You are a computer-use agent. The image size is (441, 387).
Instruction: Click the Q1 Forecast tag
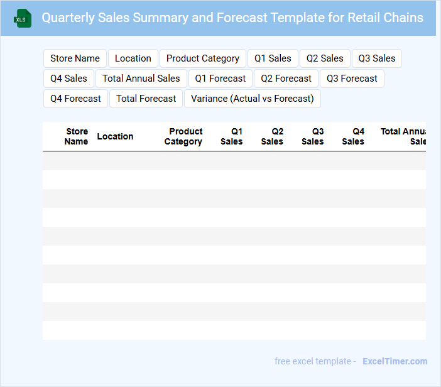[220, 79]
